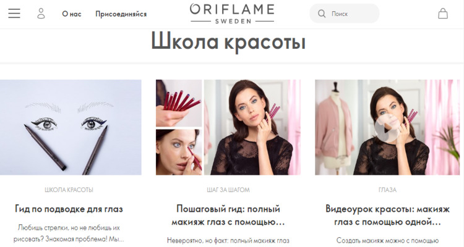Open the hamburger navigation menu
The image size is (464, 247).
tap(14, 14)
